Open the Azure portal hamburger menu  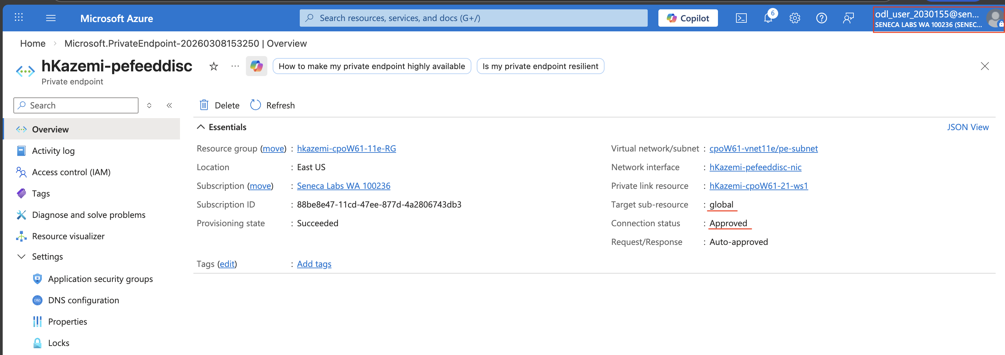(51, 18)
